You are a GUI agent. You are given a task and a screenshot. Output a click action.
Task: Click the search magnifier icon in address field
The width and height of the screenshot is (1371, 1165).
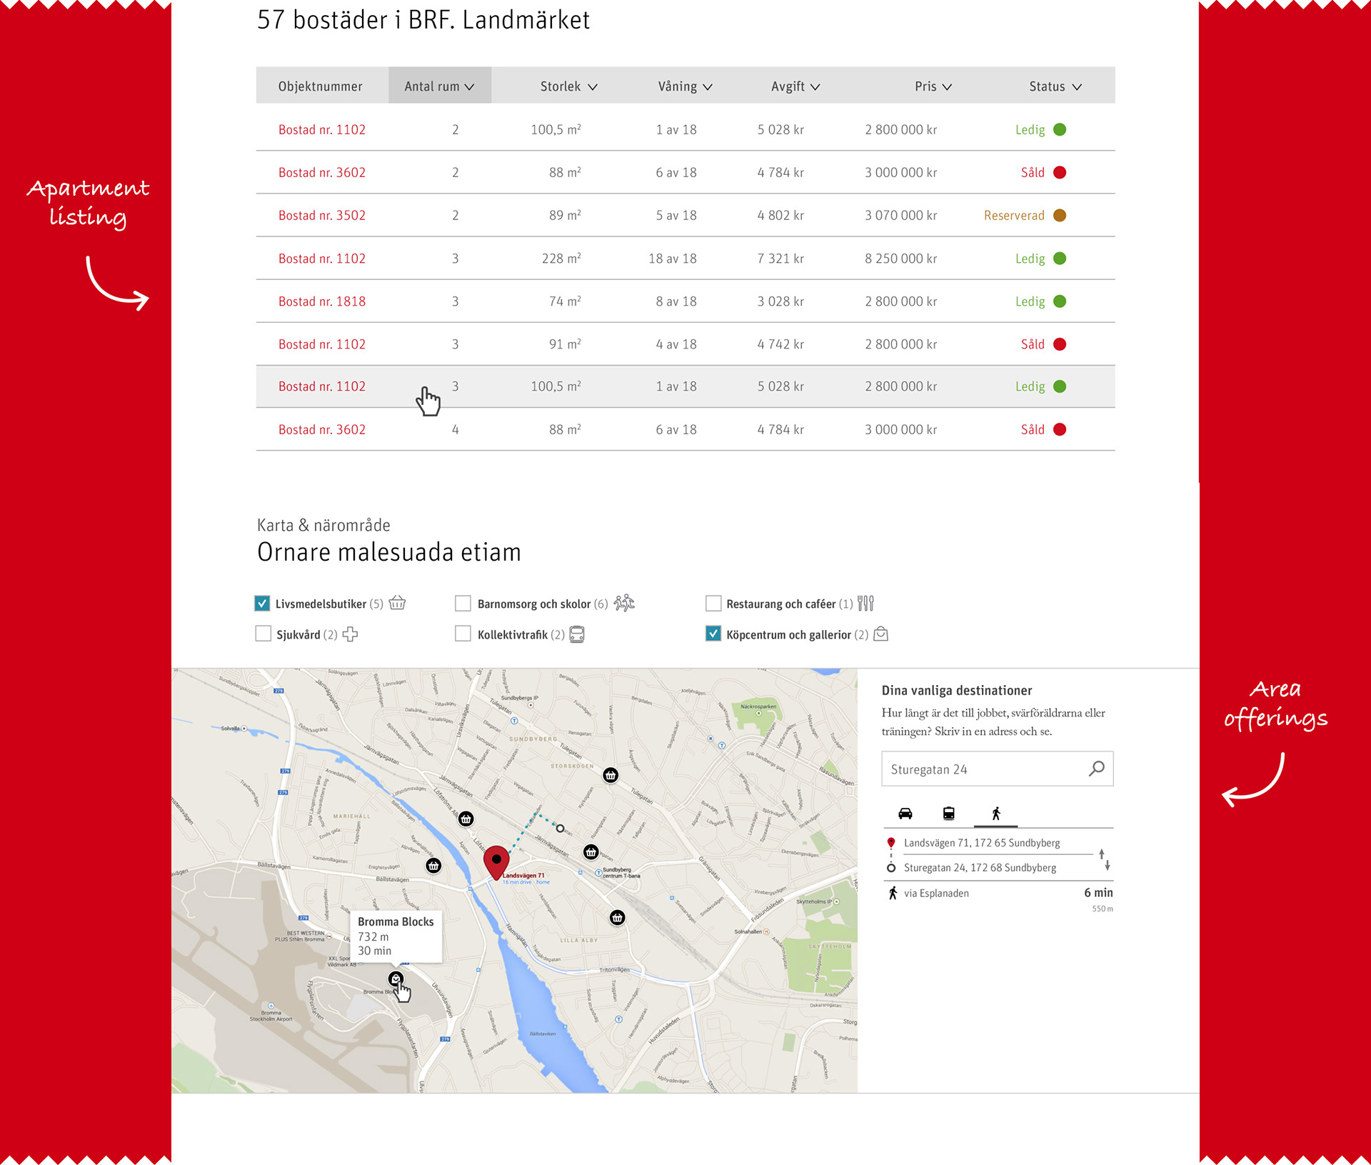click(1096, 769)
